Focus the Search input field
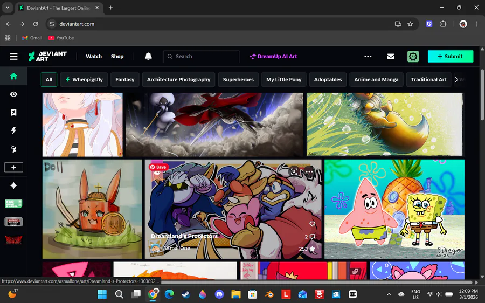This screenshot has height=303, width=485. (202, 56)
